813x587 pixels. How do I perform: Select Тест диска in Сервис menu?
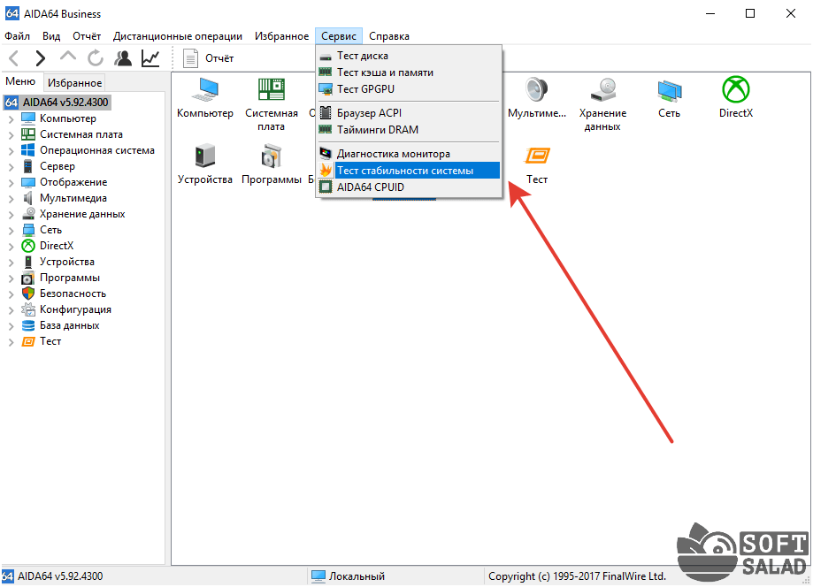point(409,56)
